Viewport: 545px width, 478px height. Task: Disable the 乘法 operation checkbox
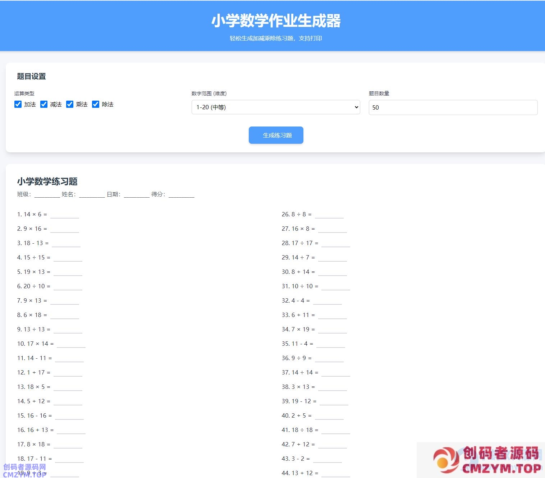coord(70,104)
